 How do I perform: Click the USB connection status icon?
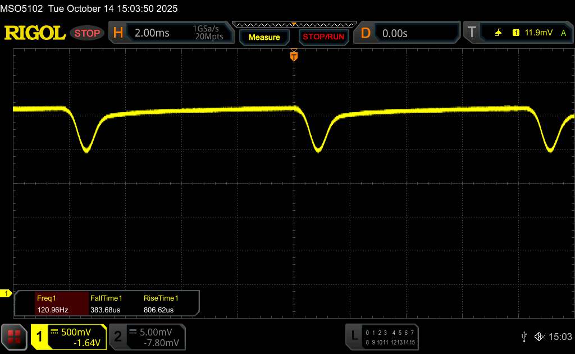point(524,336)
